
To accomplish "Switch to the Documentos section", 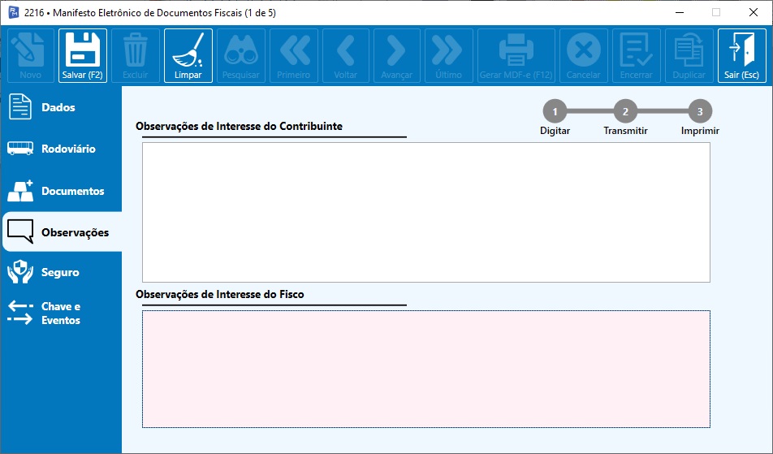I will 61,191.
